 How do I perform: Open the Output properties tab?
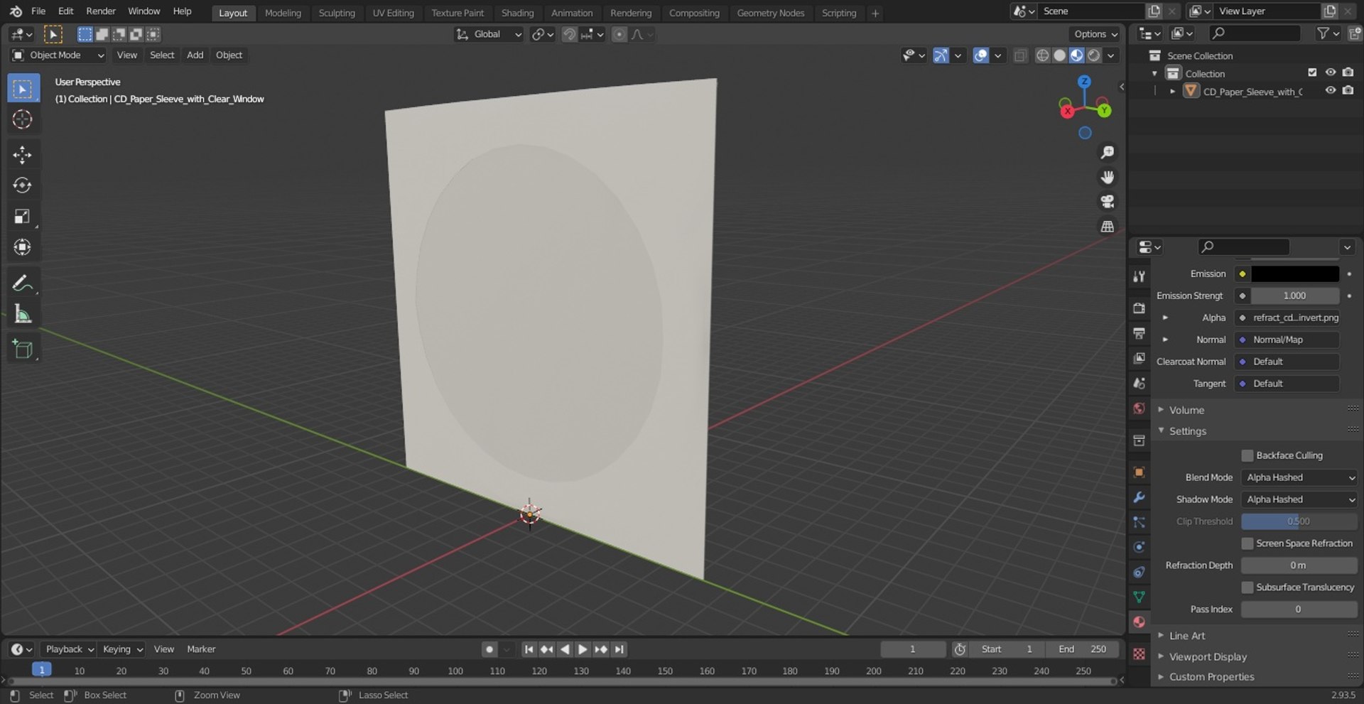coord(1139,333)
